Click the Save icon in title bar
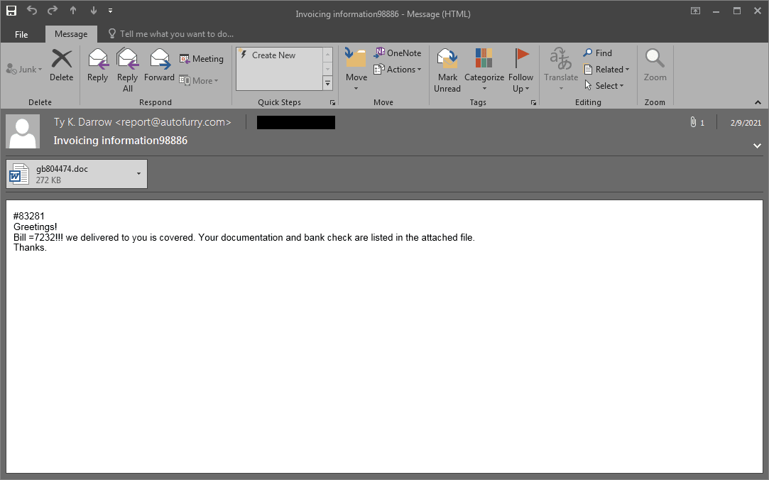769x480 pixels. pyautogui.click(x=11, y=11)
